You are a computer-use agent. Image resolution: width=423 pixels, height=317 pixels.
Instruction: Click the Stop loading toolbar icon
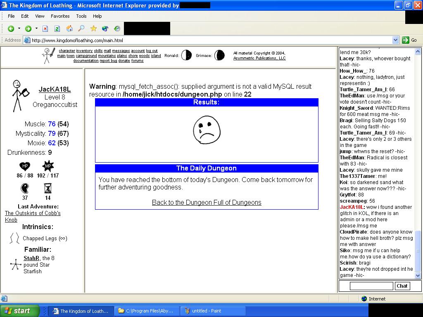[x=45, y=28]
